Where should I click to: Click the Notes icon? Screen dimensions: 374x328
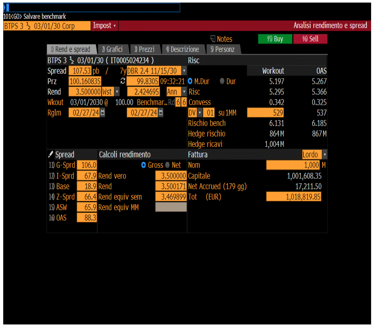213,39
